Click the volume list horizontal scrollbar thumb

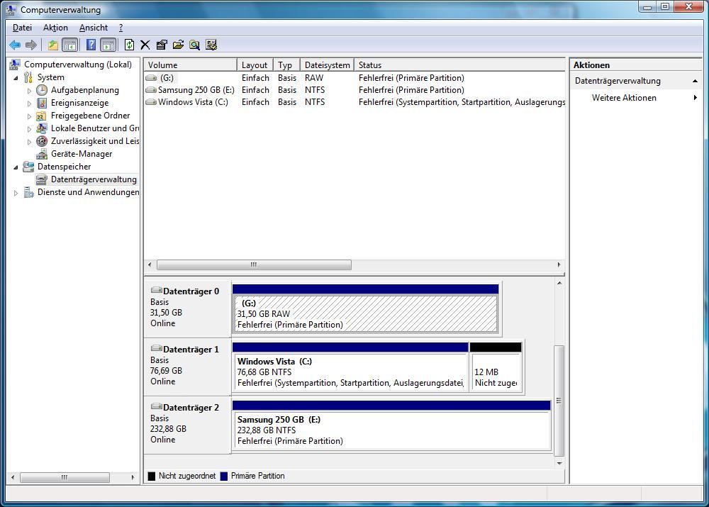[254, 264]
